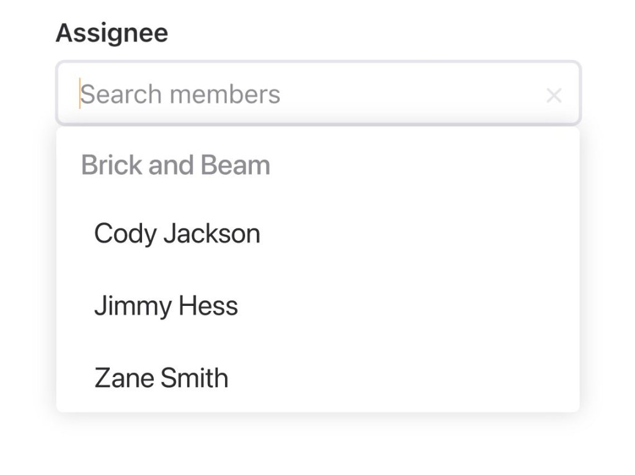This screenshot has height=475, width=635.
Task: Assign the task to Cody Jackson
Action: point(177,234)
